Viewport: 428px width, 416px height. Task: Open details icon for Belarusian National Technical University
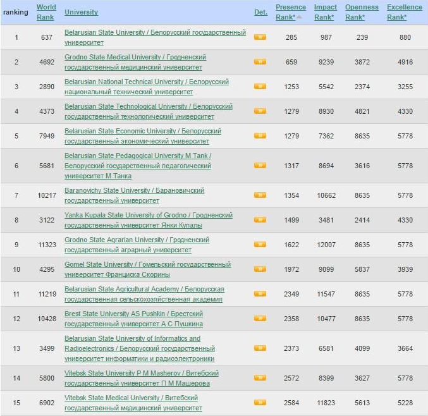pyautogui.click(x=260, y=87)
